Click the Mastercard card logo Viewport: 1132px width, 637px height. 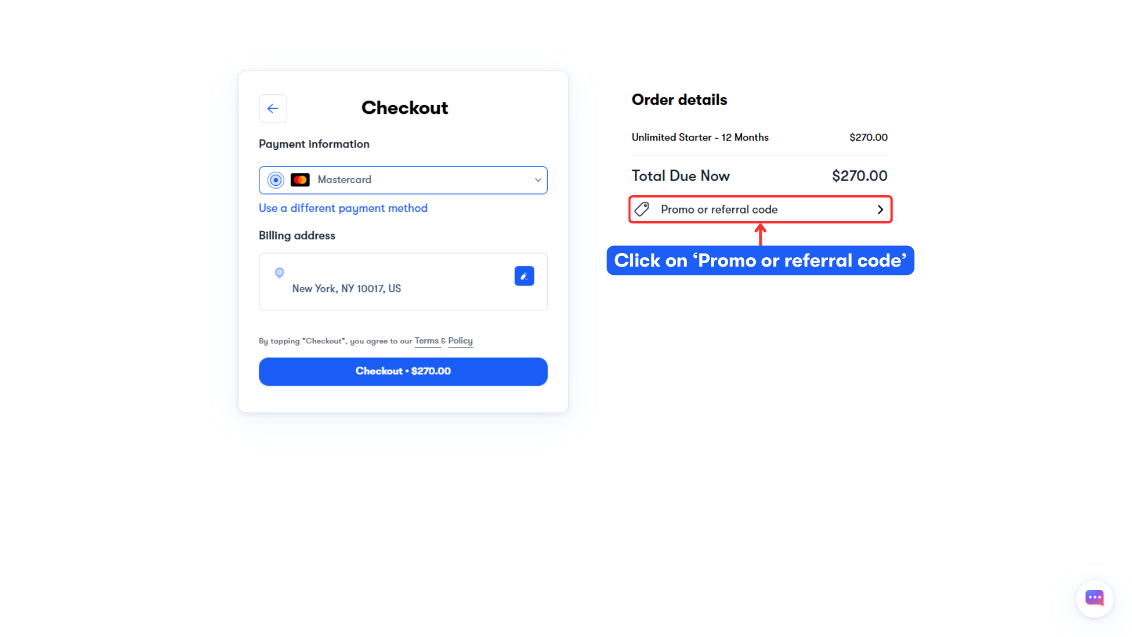(300, 179)
